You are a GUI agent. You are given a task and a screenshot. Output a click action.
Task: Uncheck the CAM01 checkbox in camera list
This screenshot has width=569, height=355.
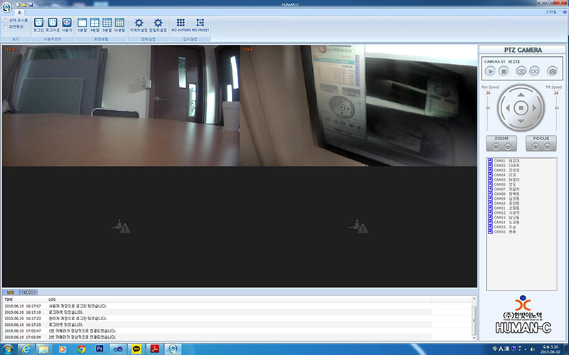(x=491, y=161)
